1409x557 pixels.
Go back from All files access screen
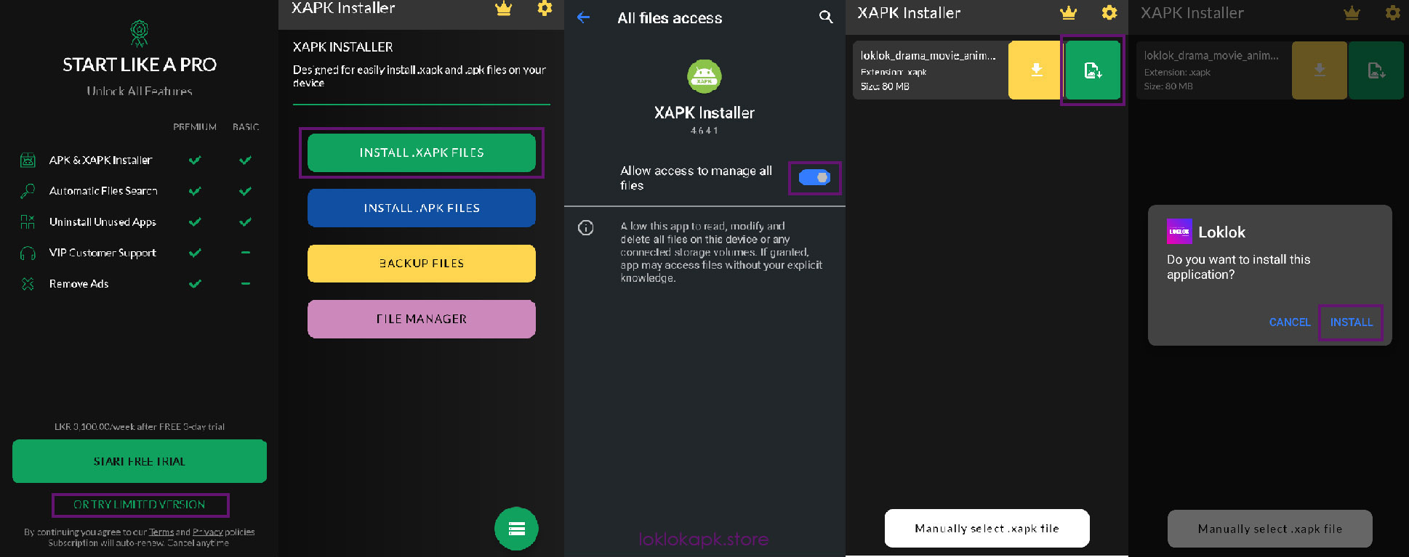583,17
